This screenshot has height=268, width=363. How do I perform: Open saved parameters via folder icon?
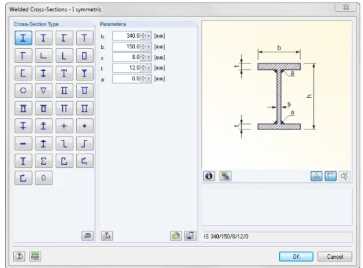coord(176,236)
